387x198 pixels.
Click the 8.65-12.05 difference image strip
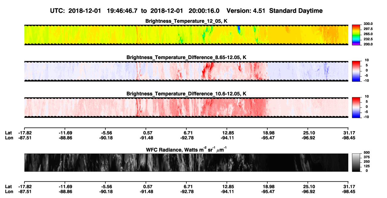point(186,71)
